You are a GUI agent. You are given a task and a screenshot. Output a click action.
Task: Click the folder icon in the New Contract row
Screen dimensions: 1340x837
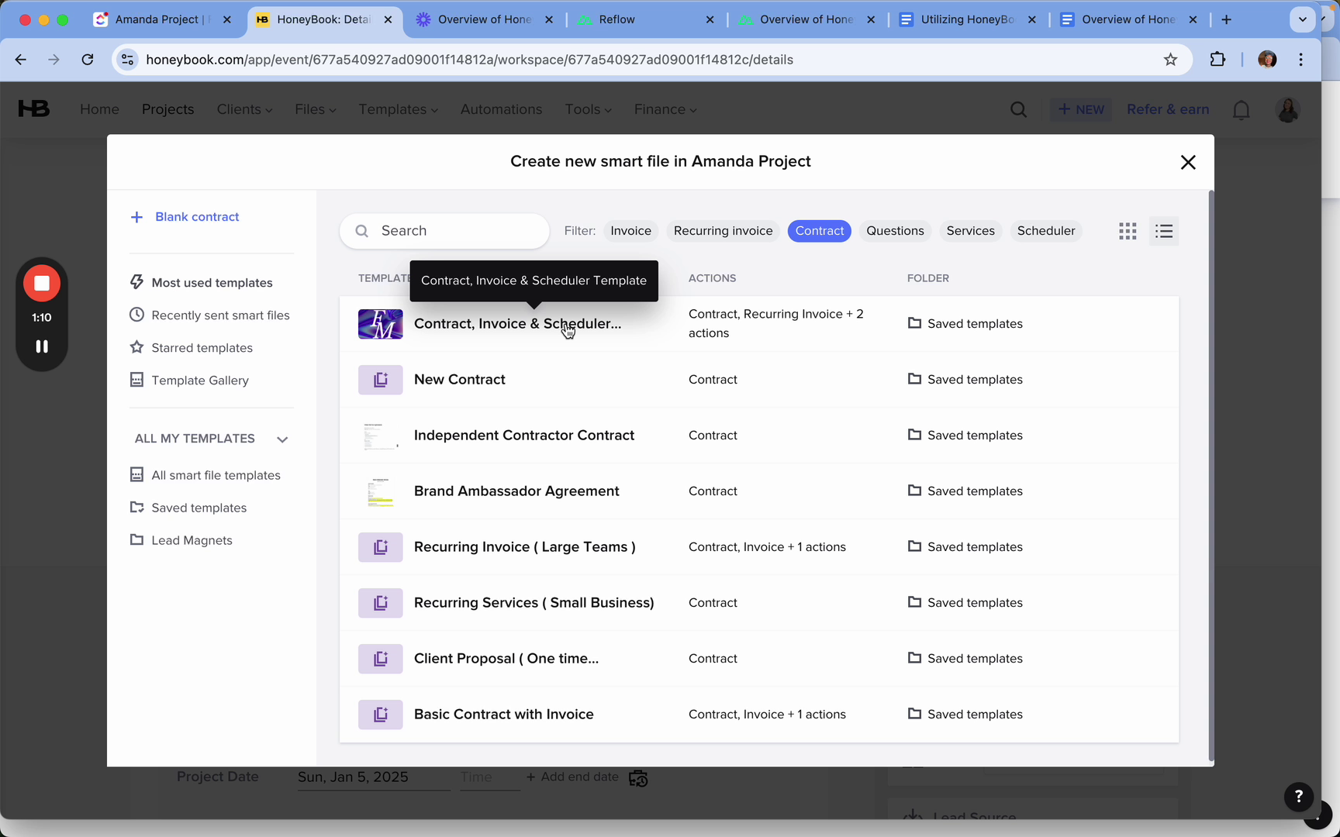pos(914,379)
